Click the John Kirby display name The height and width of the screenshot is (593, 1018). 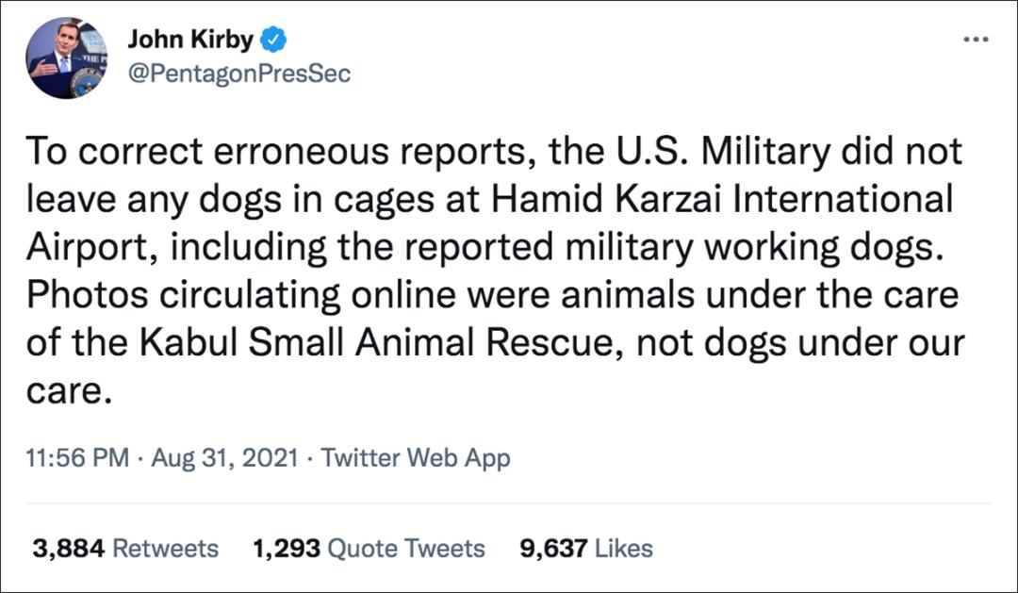pyautogui.click(x=190, y=41)
